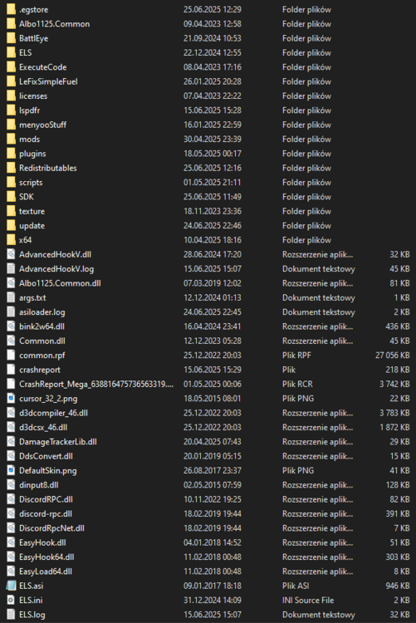Image resolution: width=416 pixels, height=623 pixels.
Task: Click the file name DiscordRpcNet.dll
Action: 51,528
